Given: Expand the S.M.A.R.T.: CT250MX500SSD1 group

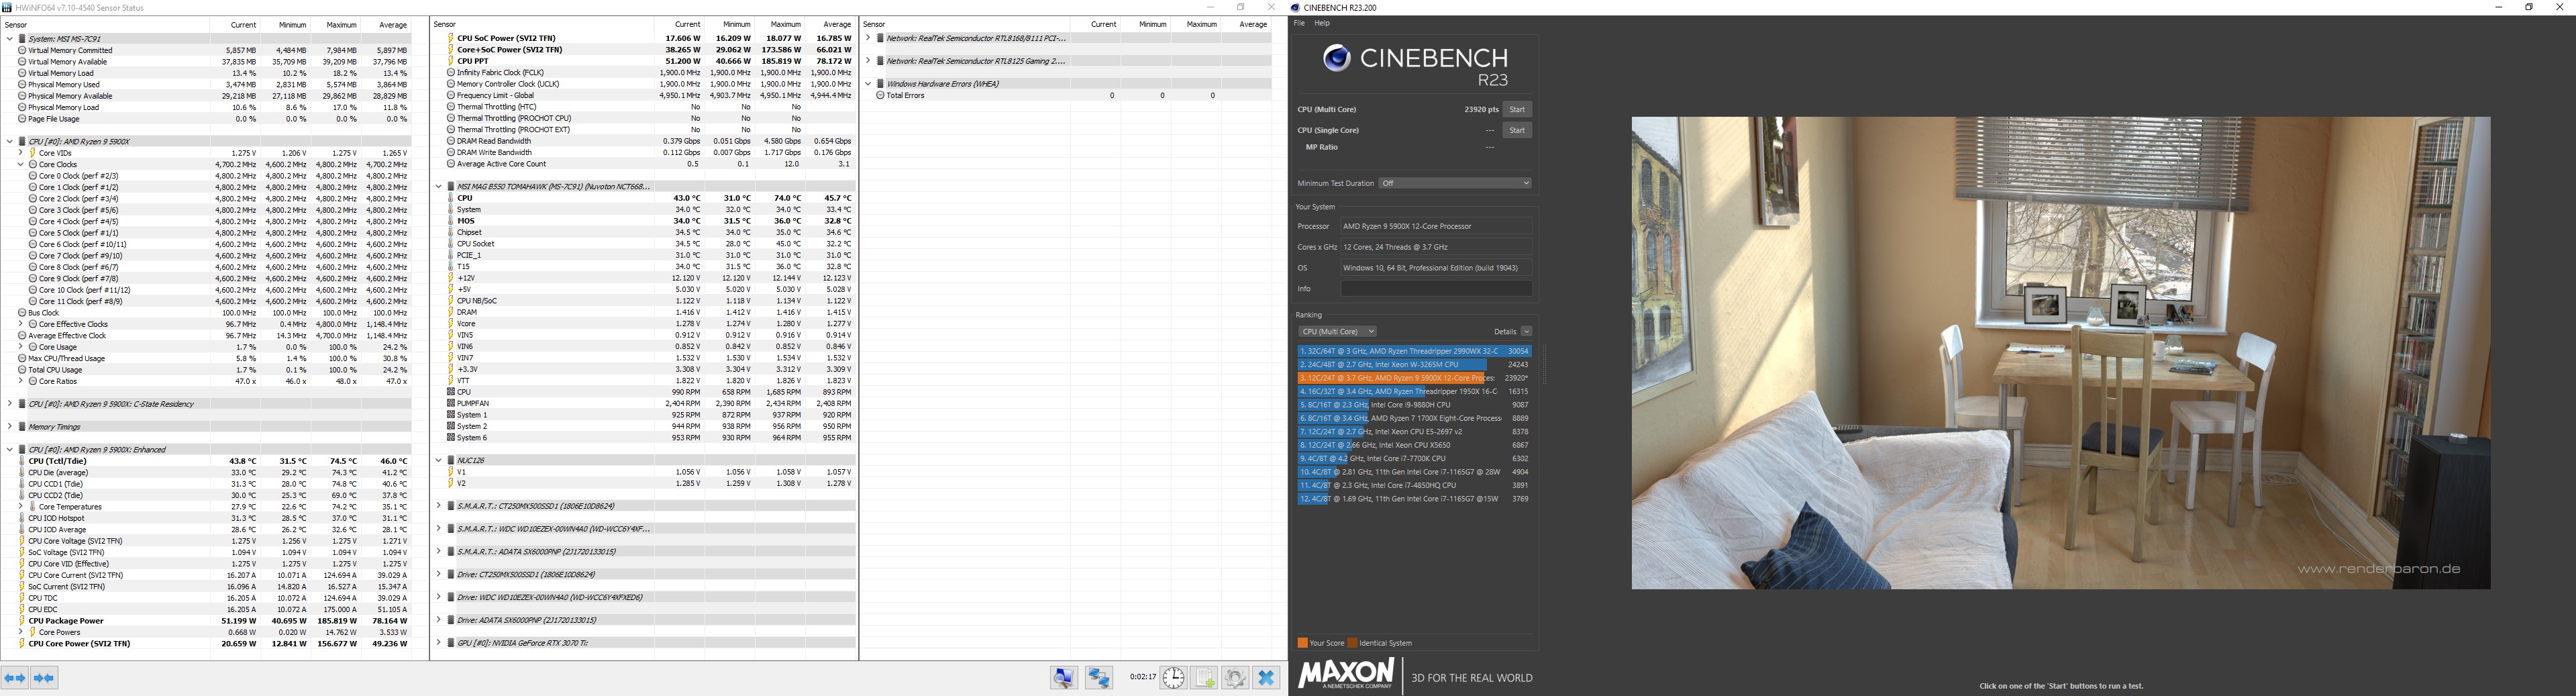Looking at the screenshot, I should point(439,506).
